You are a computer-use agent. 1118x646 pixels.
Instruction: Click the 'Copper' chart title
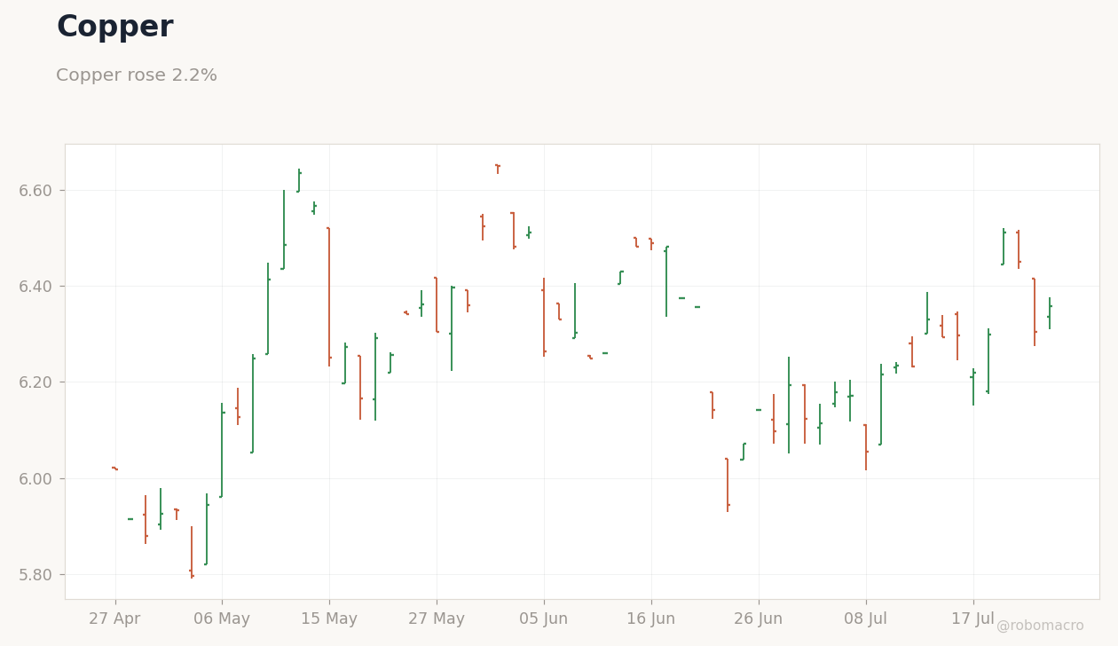click(115, 28)
